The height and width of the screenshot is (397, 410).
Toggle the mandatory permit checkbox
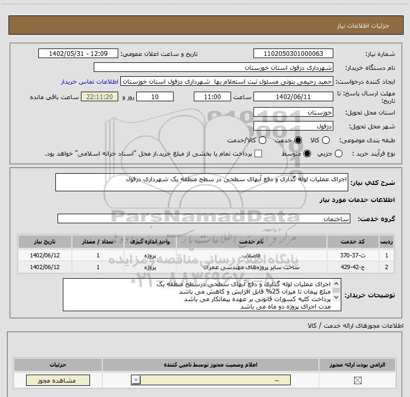[x=357, y=380]
